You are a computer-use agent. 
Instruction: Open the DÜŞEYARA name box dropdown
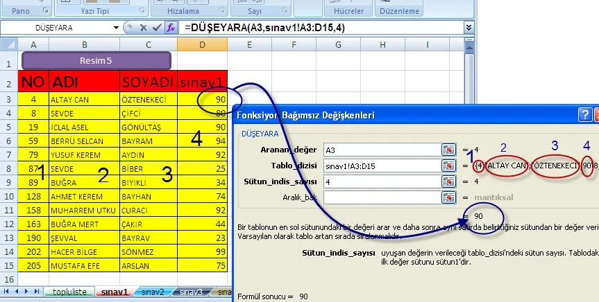(116, 28)
